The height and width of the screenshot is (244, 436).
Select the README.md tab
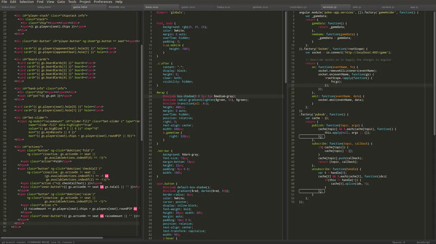116,7
